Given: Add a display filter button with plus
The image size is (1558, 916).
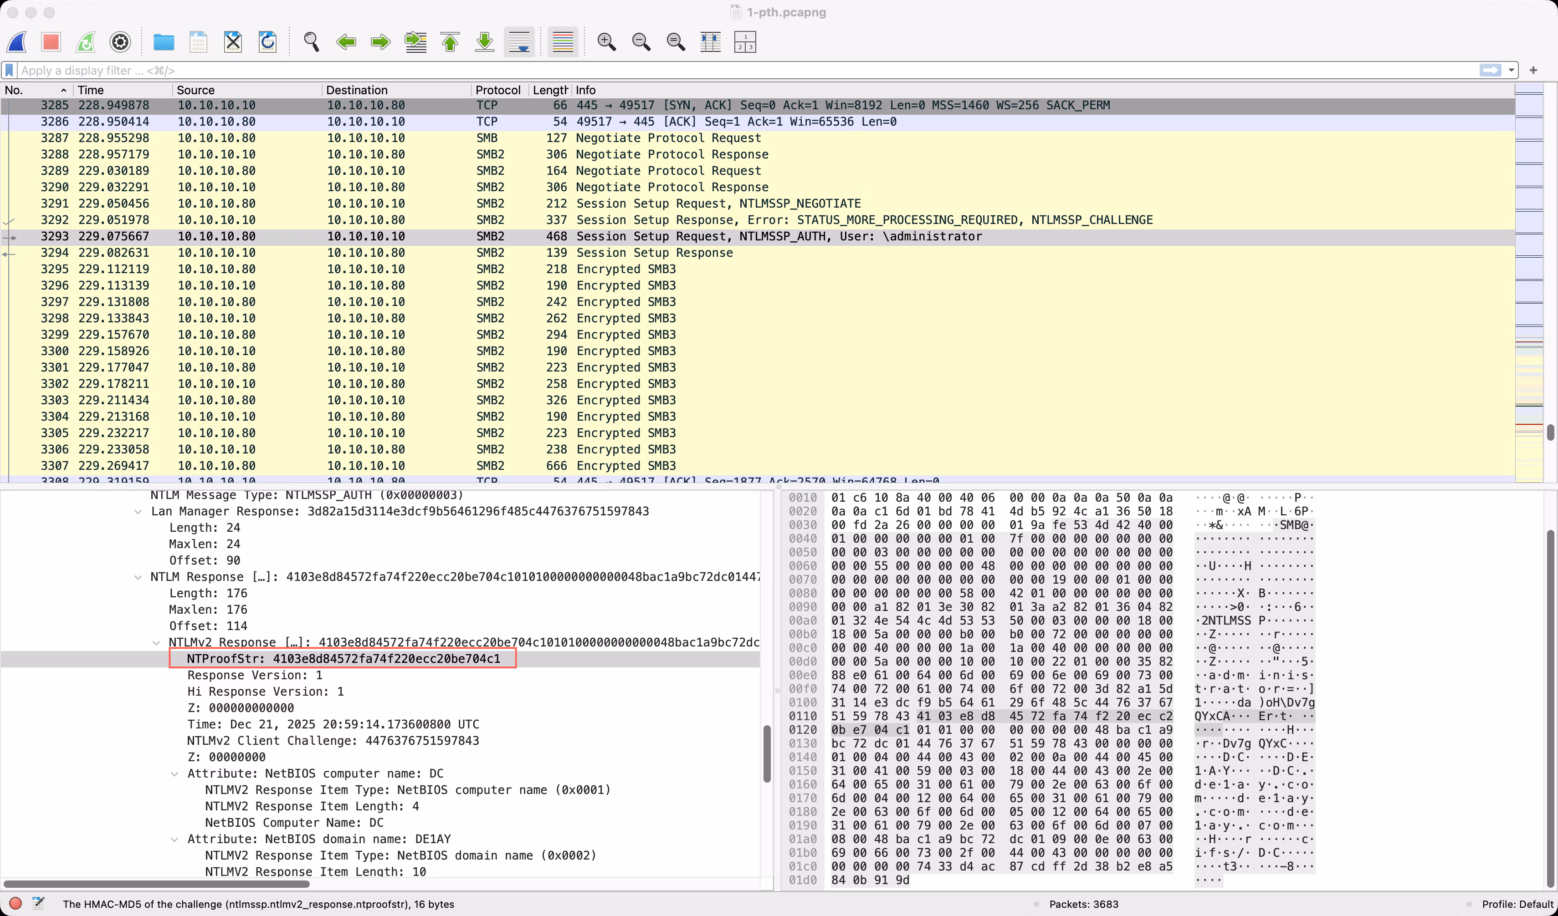Looking at the screenshot, I should click(x=1533, y=71).
